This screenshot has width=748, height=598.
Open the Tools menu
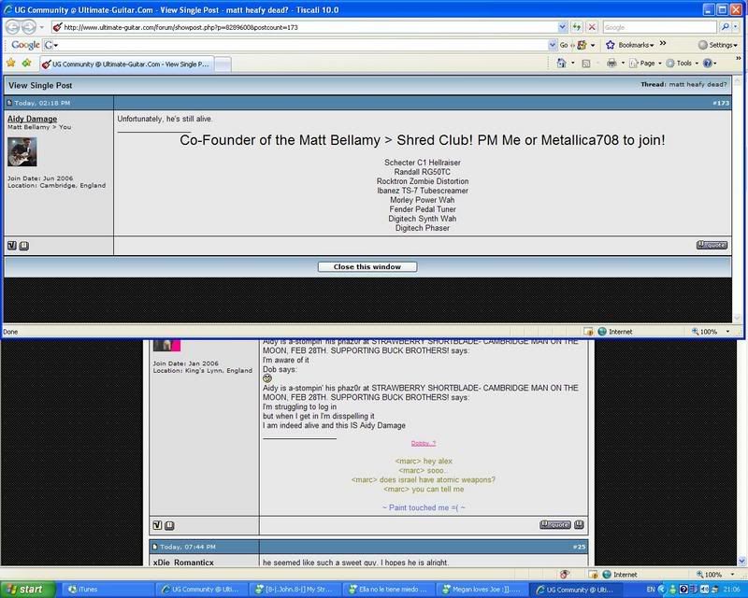coord(683,63)
